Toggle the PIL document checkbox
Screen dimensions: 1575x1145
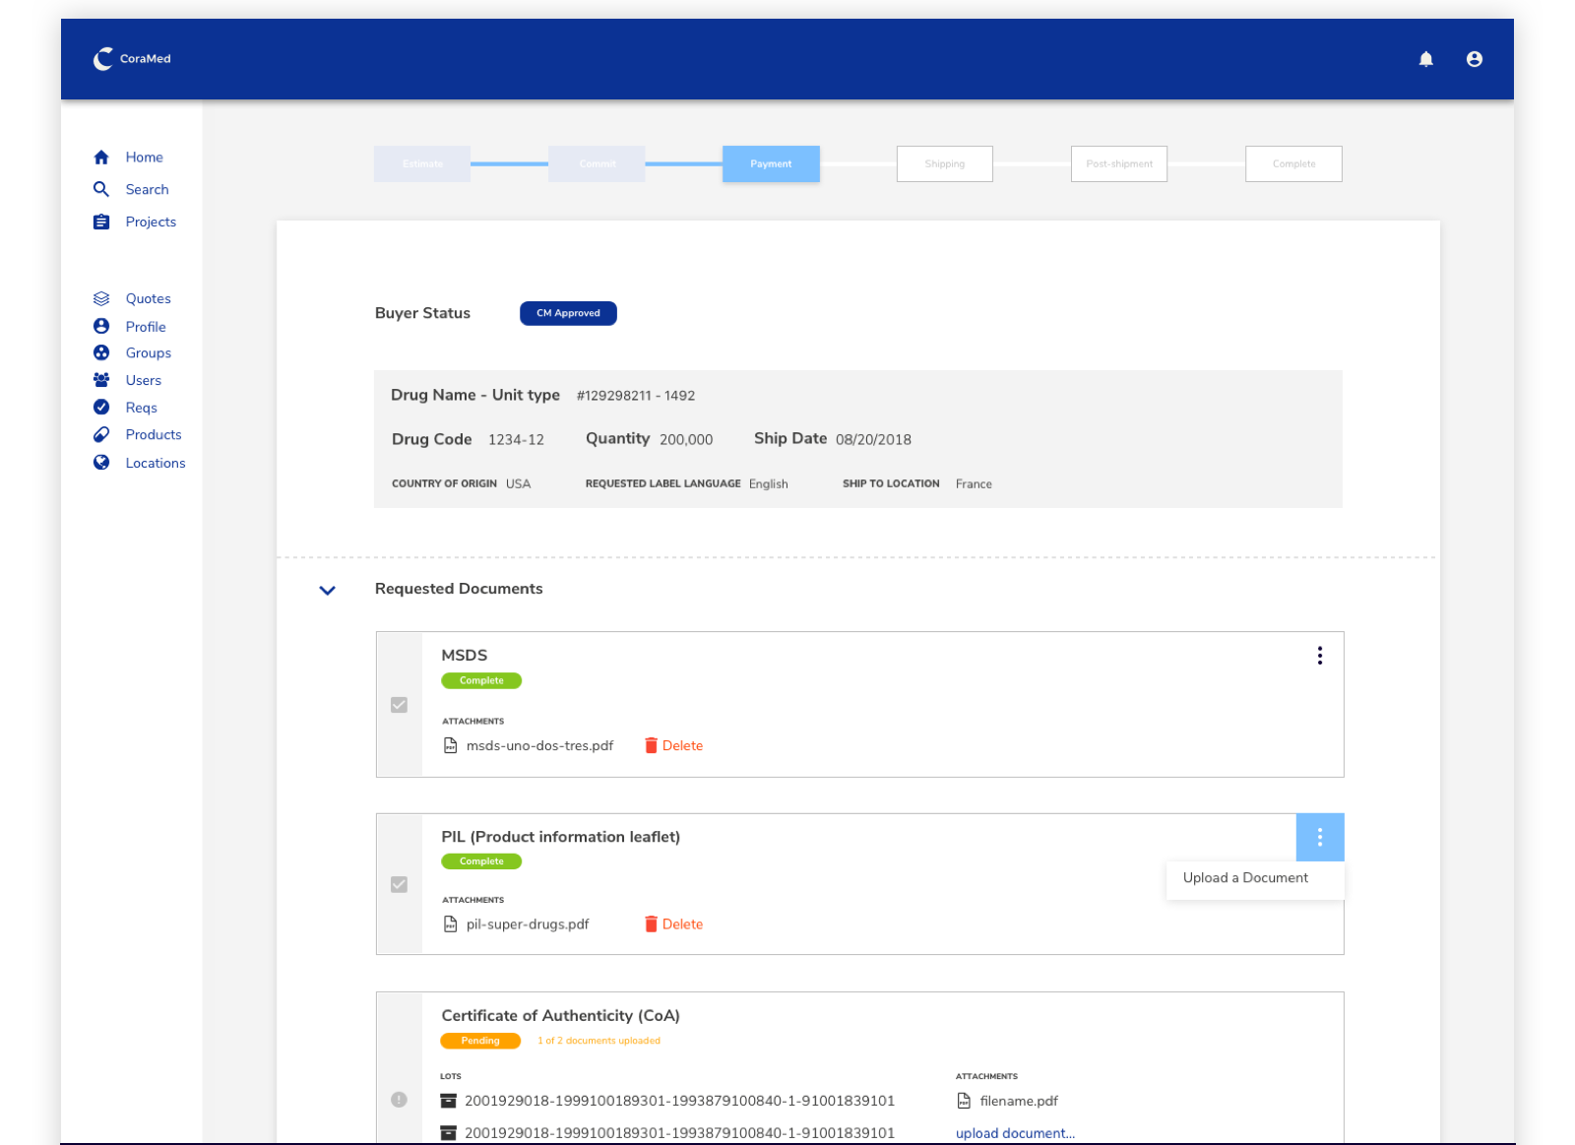[x=399, y=884]
